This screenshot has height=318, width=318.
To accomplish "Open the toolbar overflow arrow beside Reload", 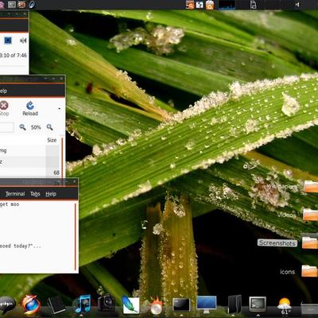I will (60, 109).
